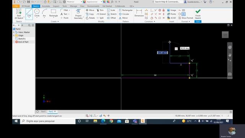Select the Line sketch tool

(x=29, y=13)
